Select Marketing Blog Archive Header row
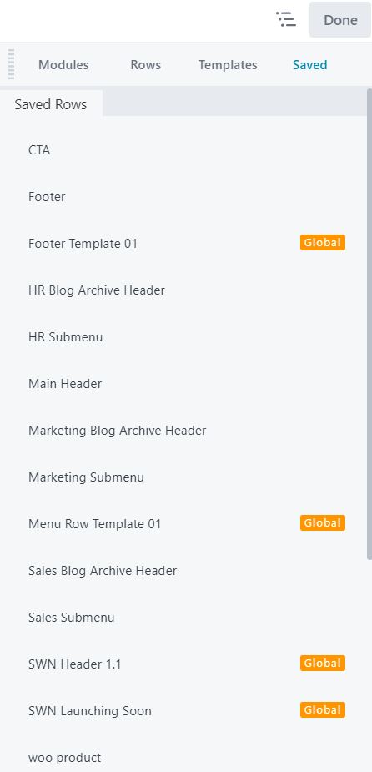The width and height of the screenshot is (372, 772). coord(183,431)
